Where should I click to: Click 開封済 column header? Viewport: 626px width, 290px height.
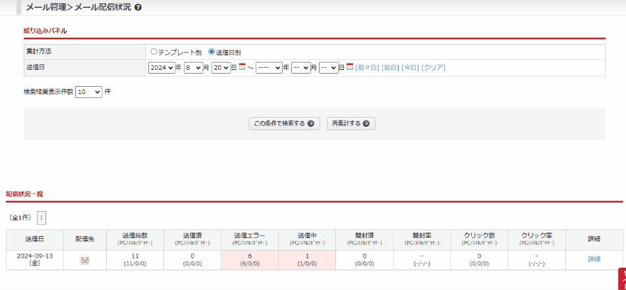tap(364, 239)
